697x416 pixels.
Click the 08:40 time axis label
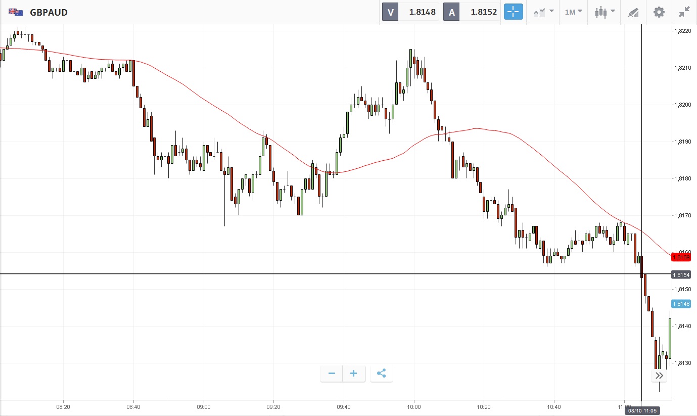pyautogui.click(x=133, y=406)
